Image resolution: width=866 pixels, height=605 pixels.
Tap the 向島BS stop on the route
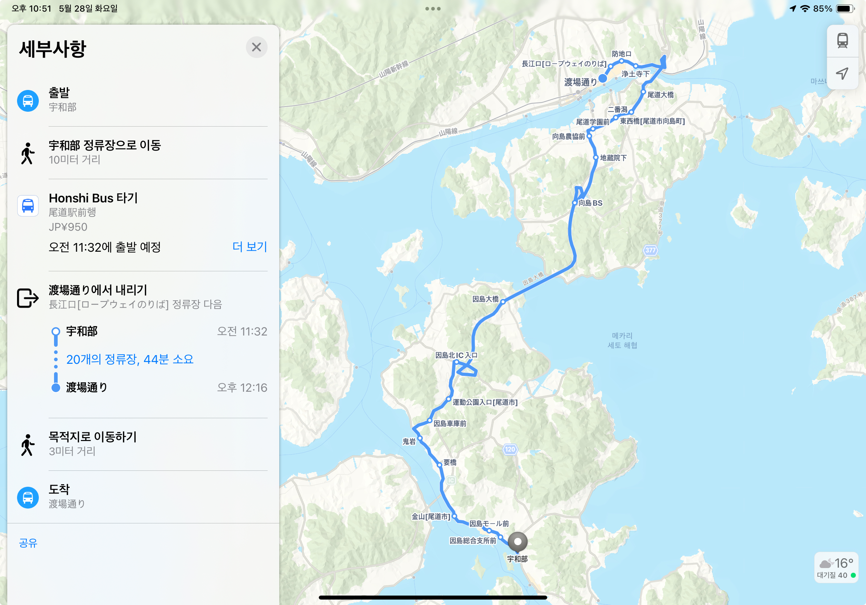575,202
